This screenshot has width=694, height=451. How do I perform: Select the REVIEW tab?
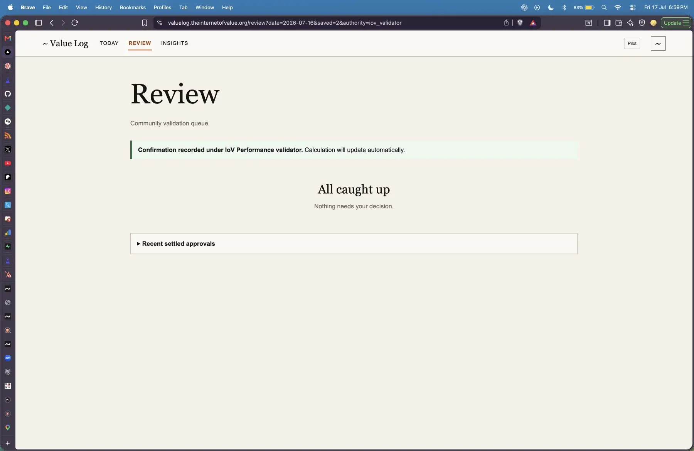[x=140, y=43]
